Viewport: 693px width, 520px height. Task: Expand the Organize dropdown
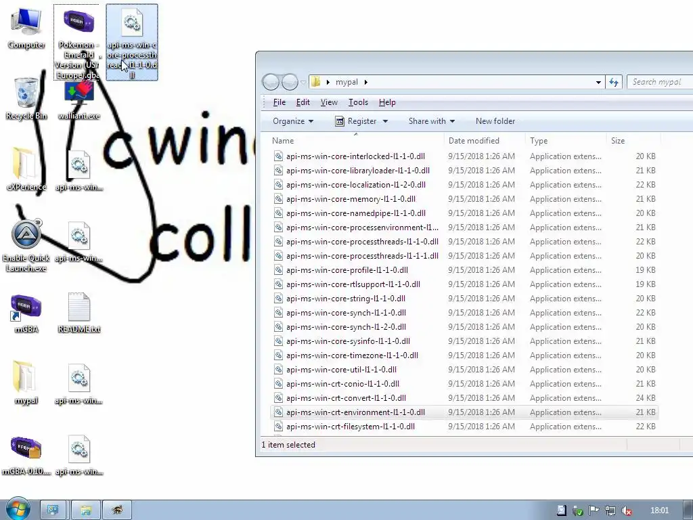[293, 121]
